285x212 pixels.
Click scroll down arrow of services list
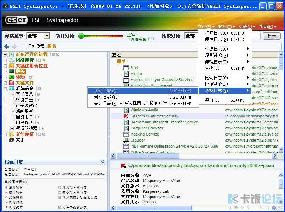(281, 150)
